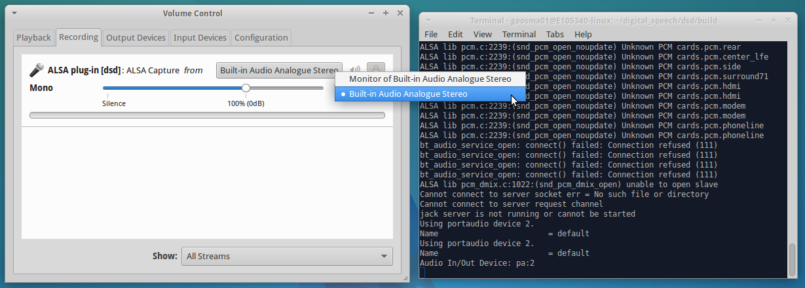
Task: Open the Terminal Help menu
Action: (583, 34)
